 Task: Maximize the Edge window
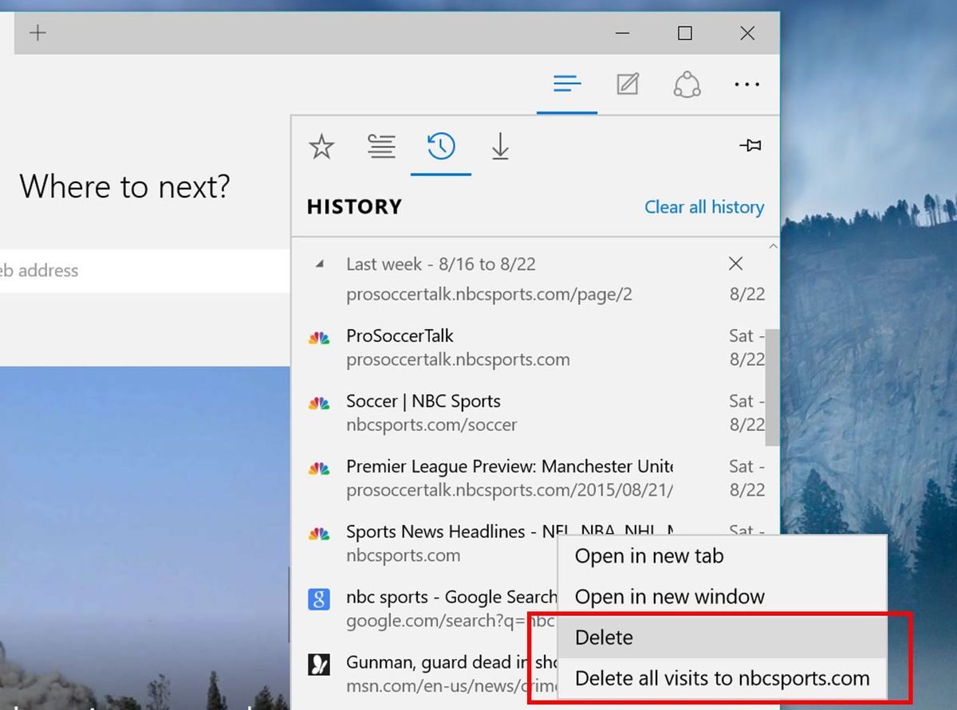[684, 33]
